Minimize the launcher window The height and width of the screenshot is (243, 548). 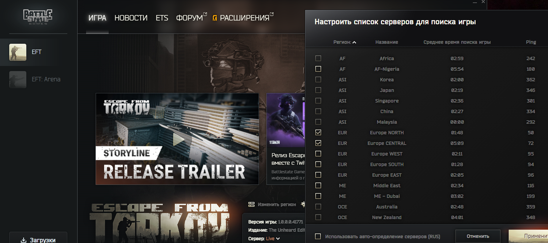point(475,2)
